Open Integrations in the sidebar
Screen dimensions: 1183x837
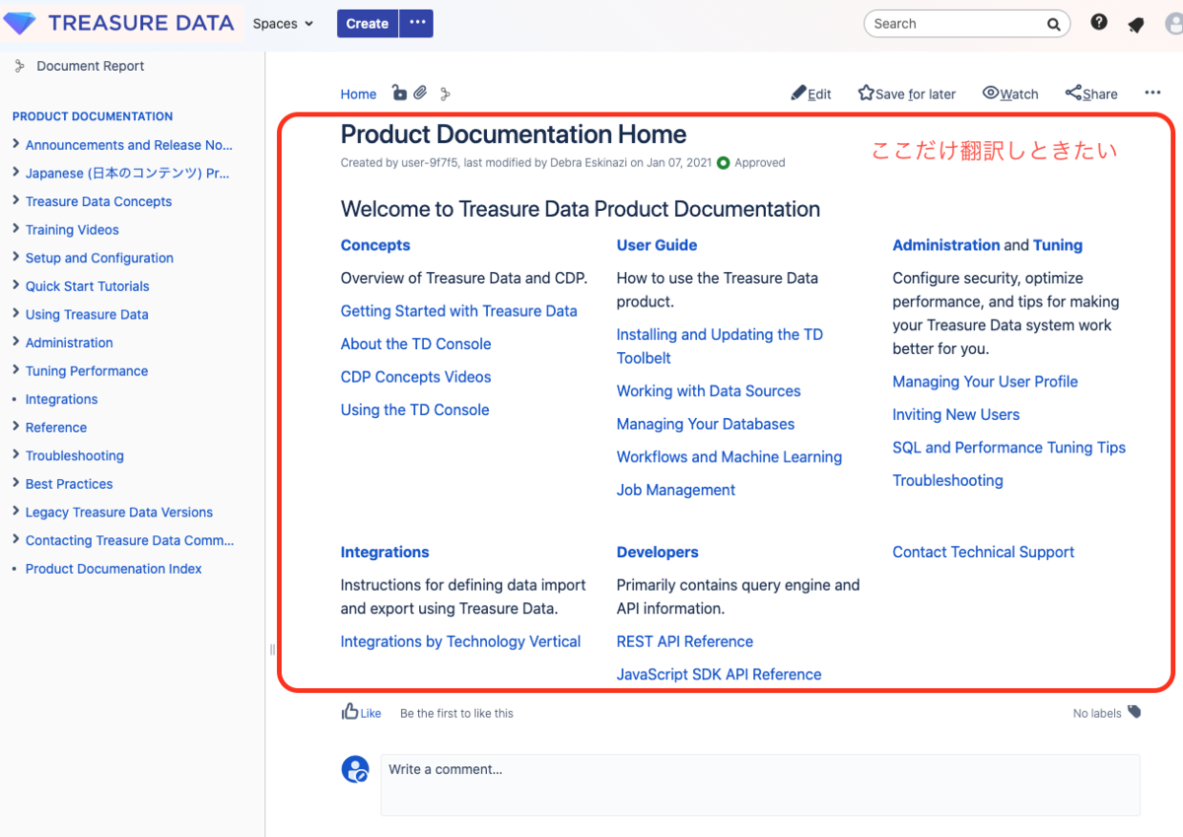click(x=61, y=399)
